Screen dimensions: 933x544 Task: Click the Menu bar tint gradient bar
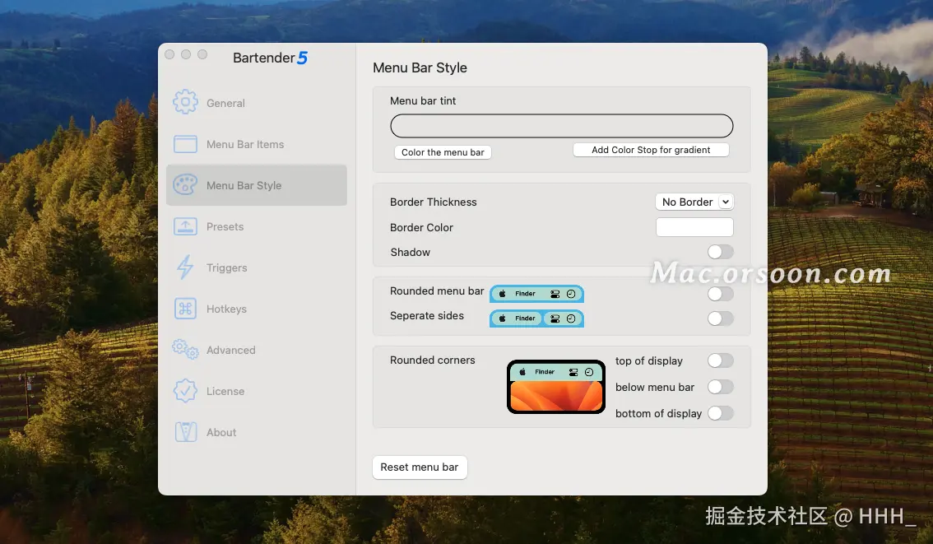(562, 126)
